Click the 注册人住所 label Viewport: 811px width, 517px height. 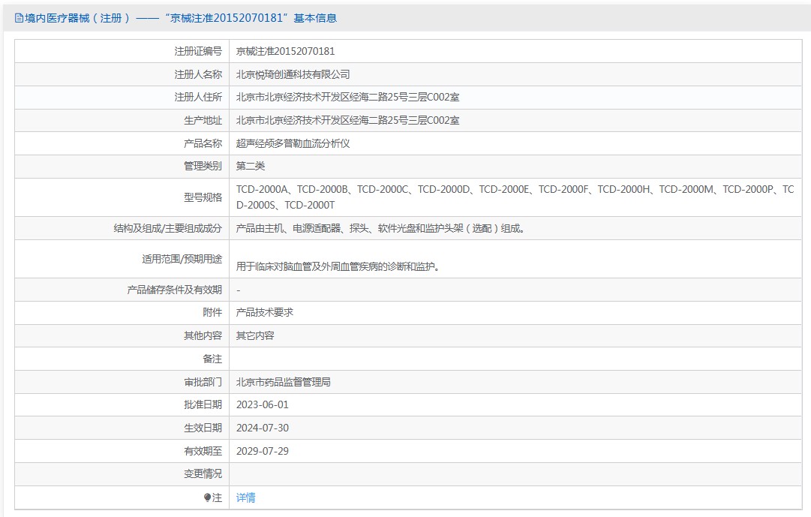point(198,98)
